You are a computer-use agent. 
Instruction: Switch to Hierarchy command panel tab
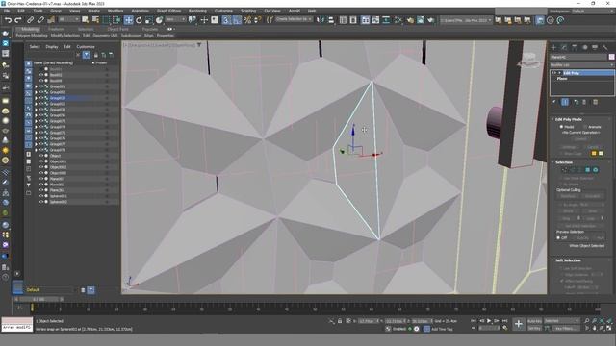pyautogui.click(x=575, y=47)
